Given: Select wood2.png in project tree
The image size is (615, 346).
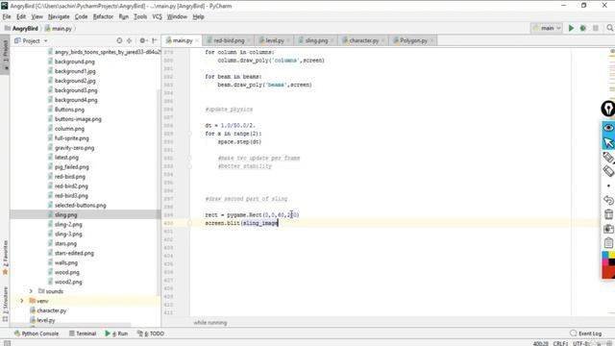Looking at the screenshot, I should tap(68, 282).
